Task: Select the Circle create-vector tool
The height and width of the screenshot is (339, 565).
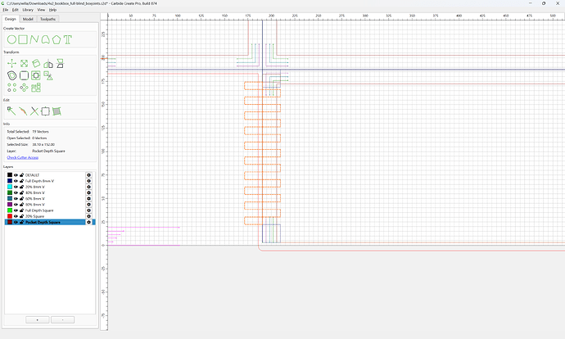Action: pyautogui.click(x=12, y=39)
